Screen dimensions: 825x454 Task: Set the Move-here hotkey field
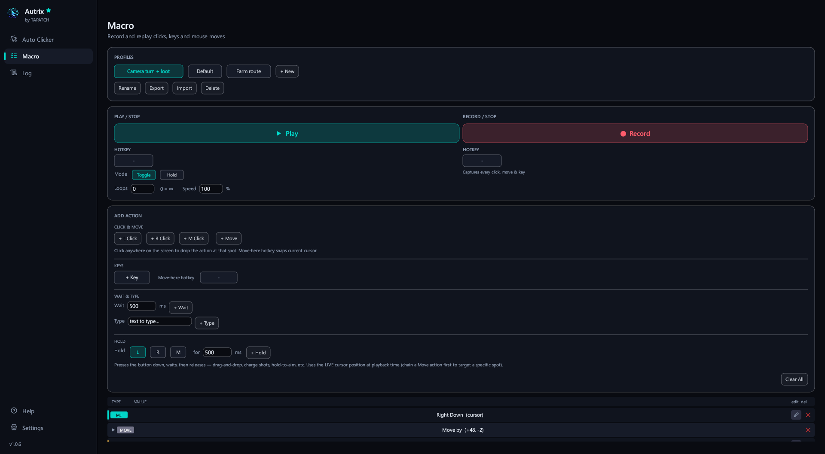(219, 277)
